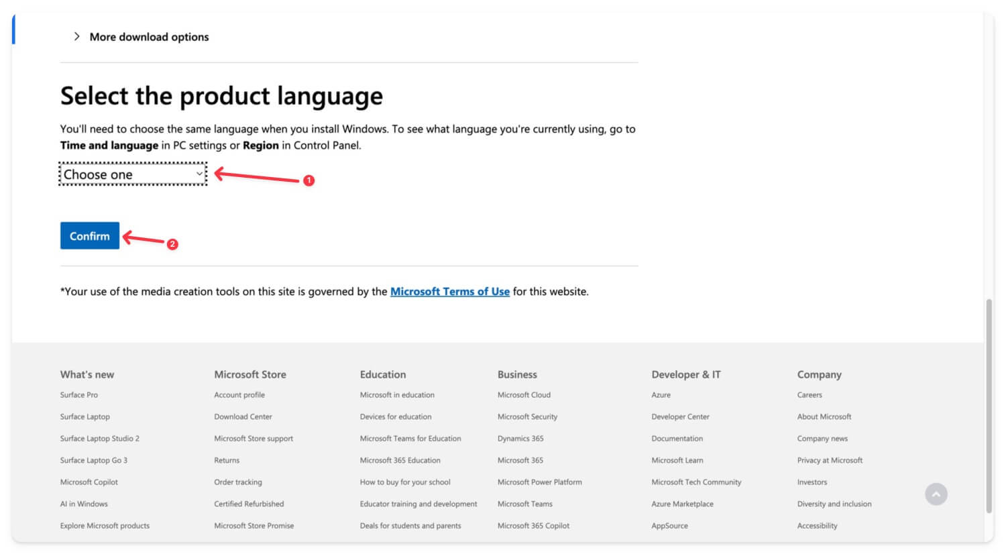Viewport: 1006px width, 554px height.
Task: Open Microsoft 365 Education link
Action: [400, 460]
